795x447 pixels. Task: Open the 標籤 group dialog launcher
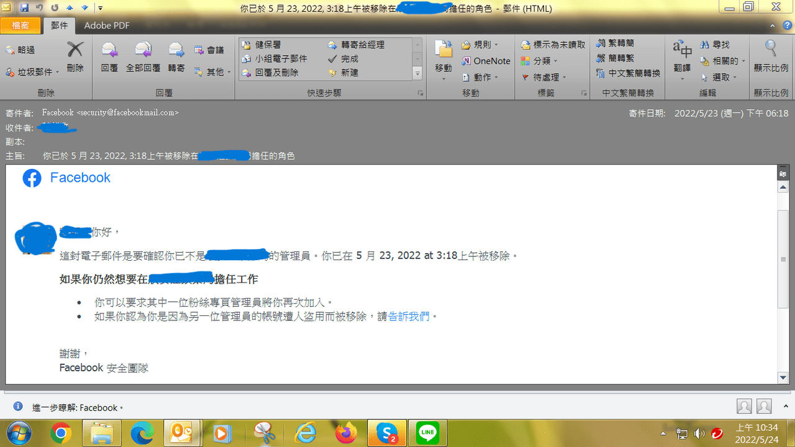tap(584, 93)
